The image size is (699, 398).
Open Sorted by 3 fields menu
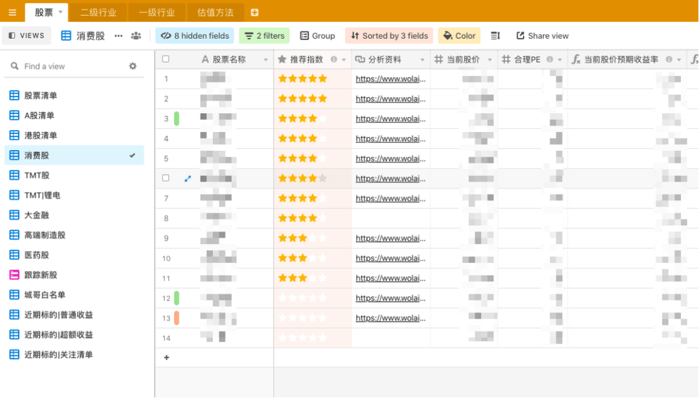[389, 36]
